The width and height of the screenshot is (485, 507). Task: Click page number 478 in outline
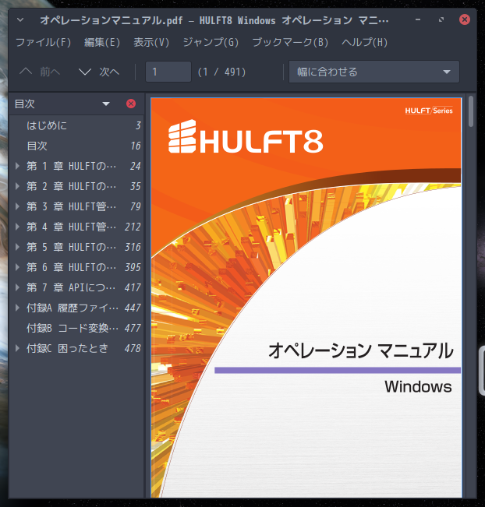(133, 348)
